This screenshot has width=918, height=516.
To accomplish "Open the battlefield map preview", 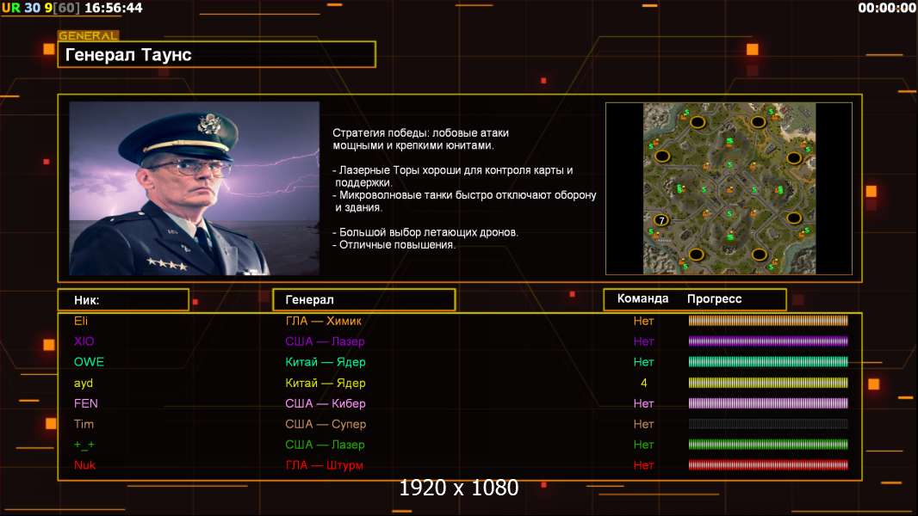I will pos(729,188).
